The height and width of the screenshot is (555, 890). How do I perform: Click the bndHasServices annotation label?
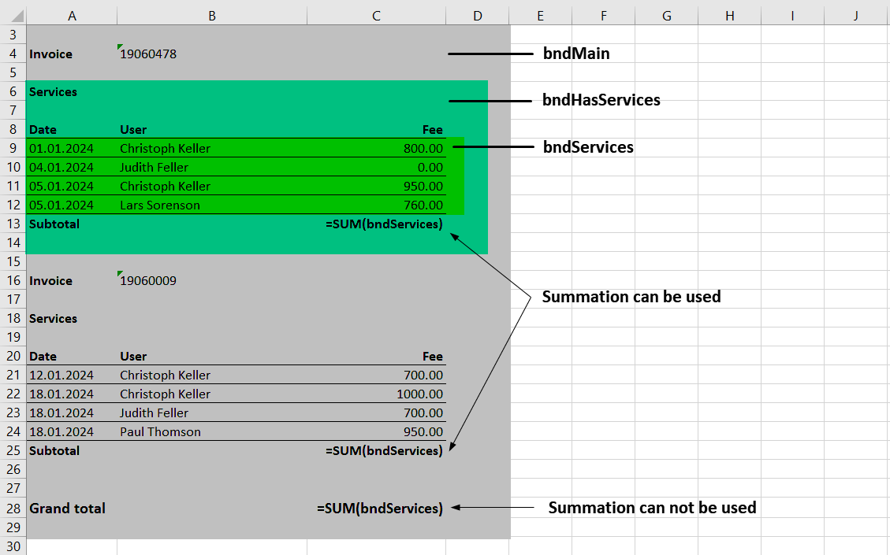(x=601, y=100)
